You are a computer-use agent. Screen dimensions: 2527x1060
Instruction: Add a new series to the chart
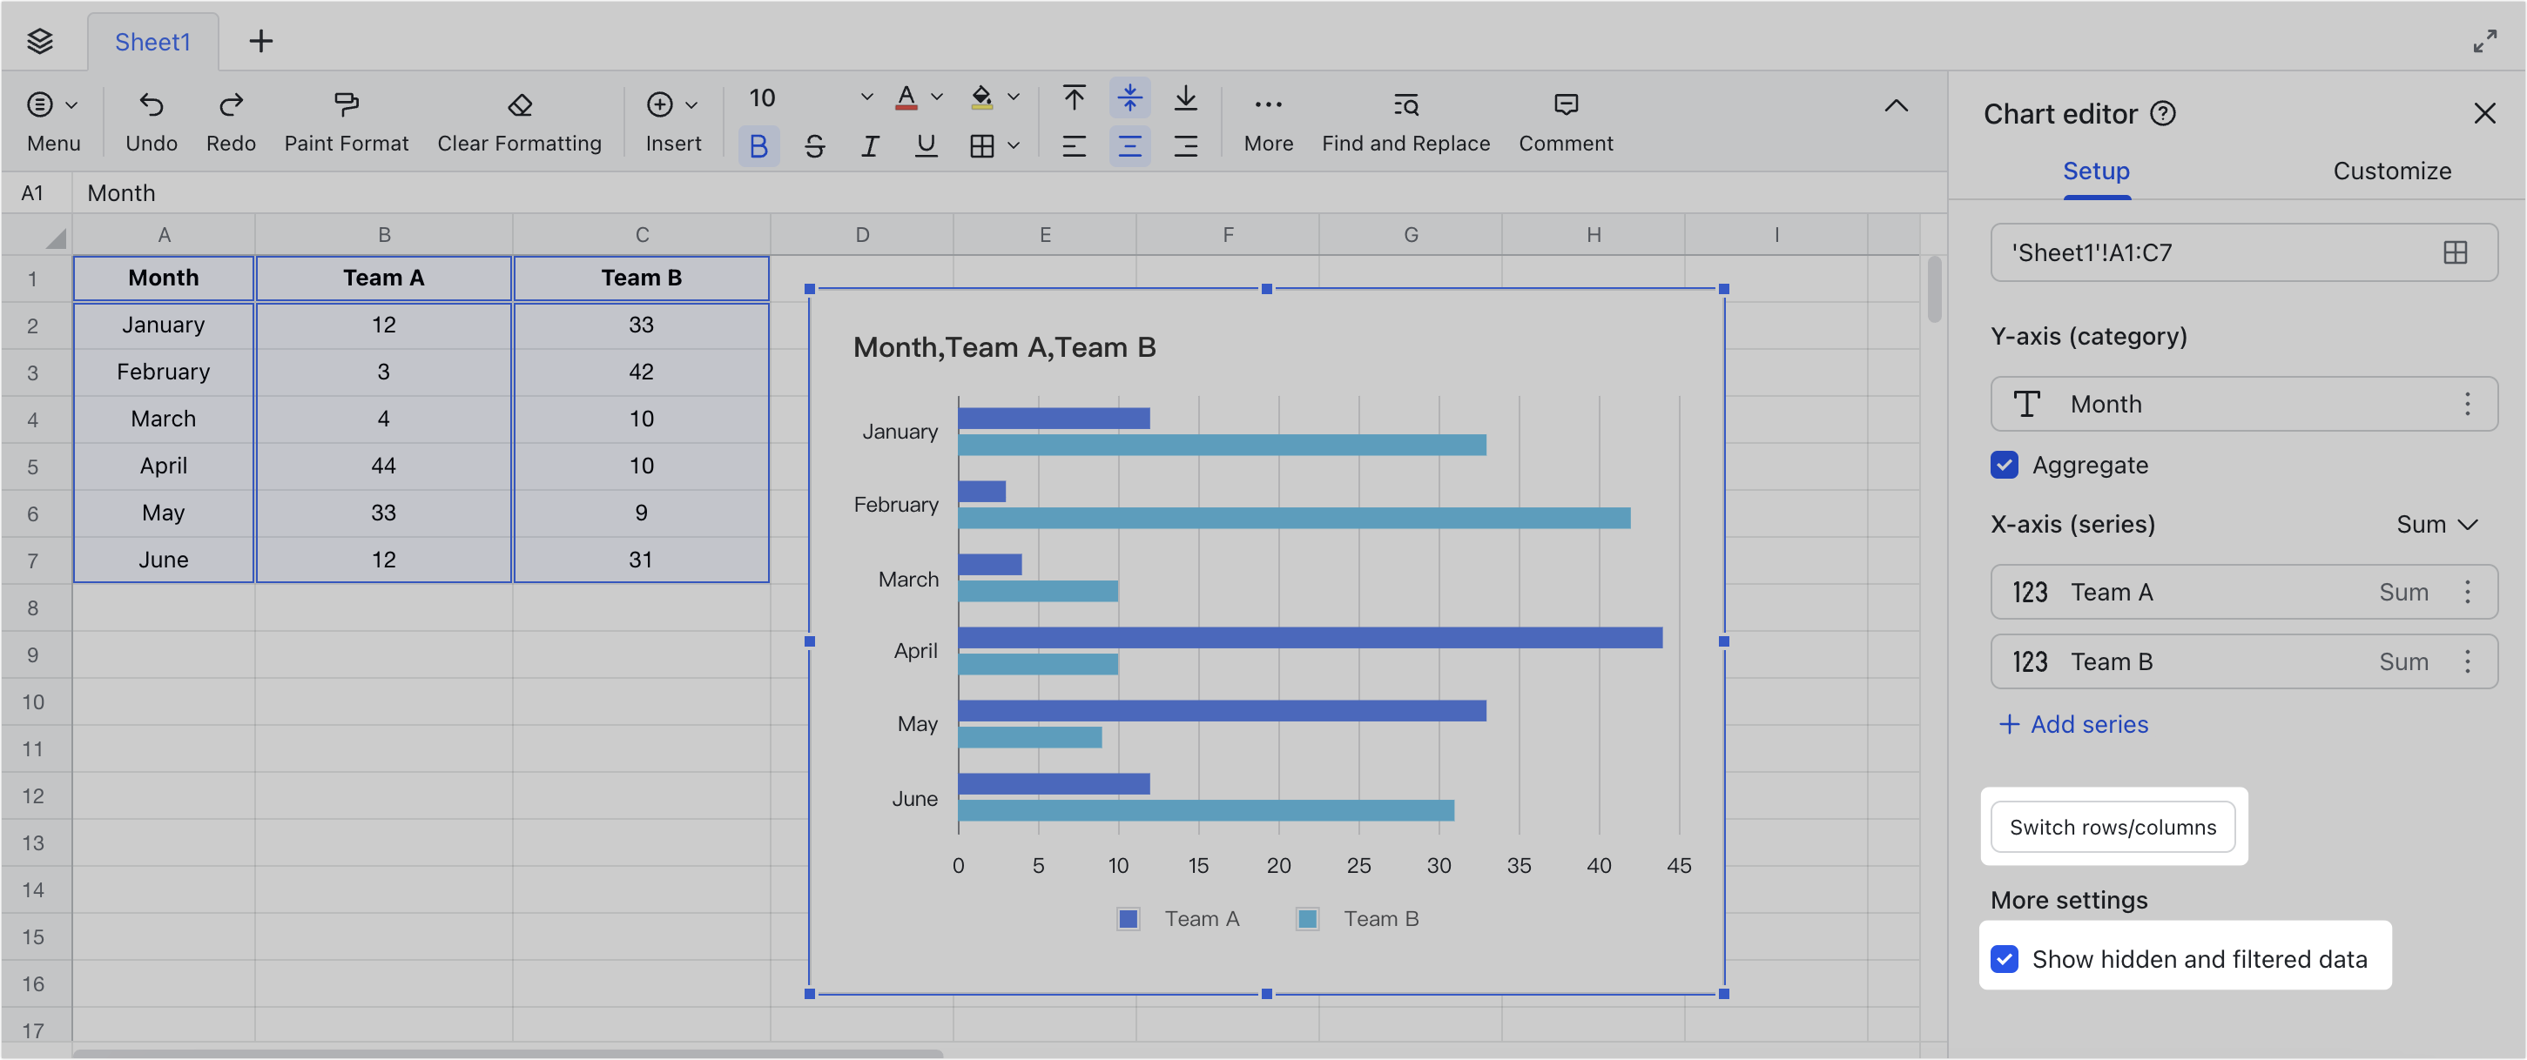coord(2071,724)
